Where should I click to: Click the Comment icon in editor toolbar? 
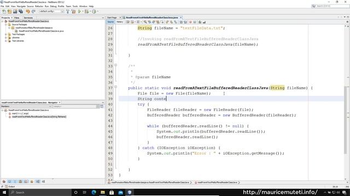[x=200, y=22]
